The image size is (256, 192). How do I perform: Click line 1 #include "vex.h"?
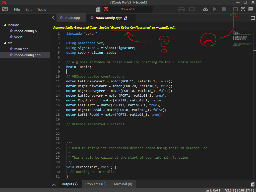coord(82,33)
